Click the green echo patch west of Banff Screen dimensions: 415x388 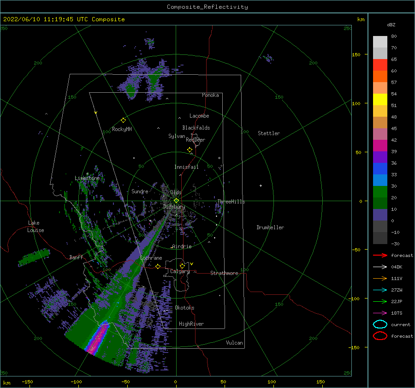pos(34,257)
